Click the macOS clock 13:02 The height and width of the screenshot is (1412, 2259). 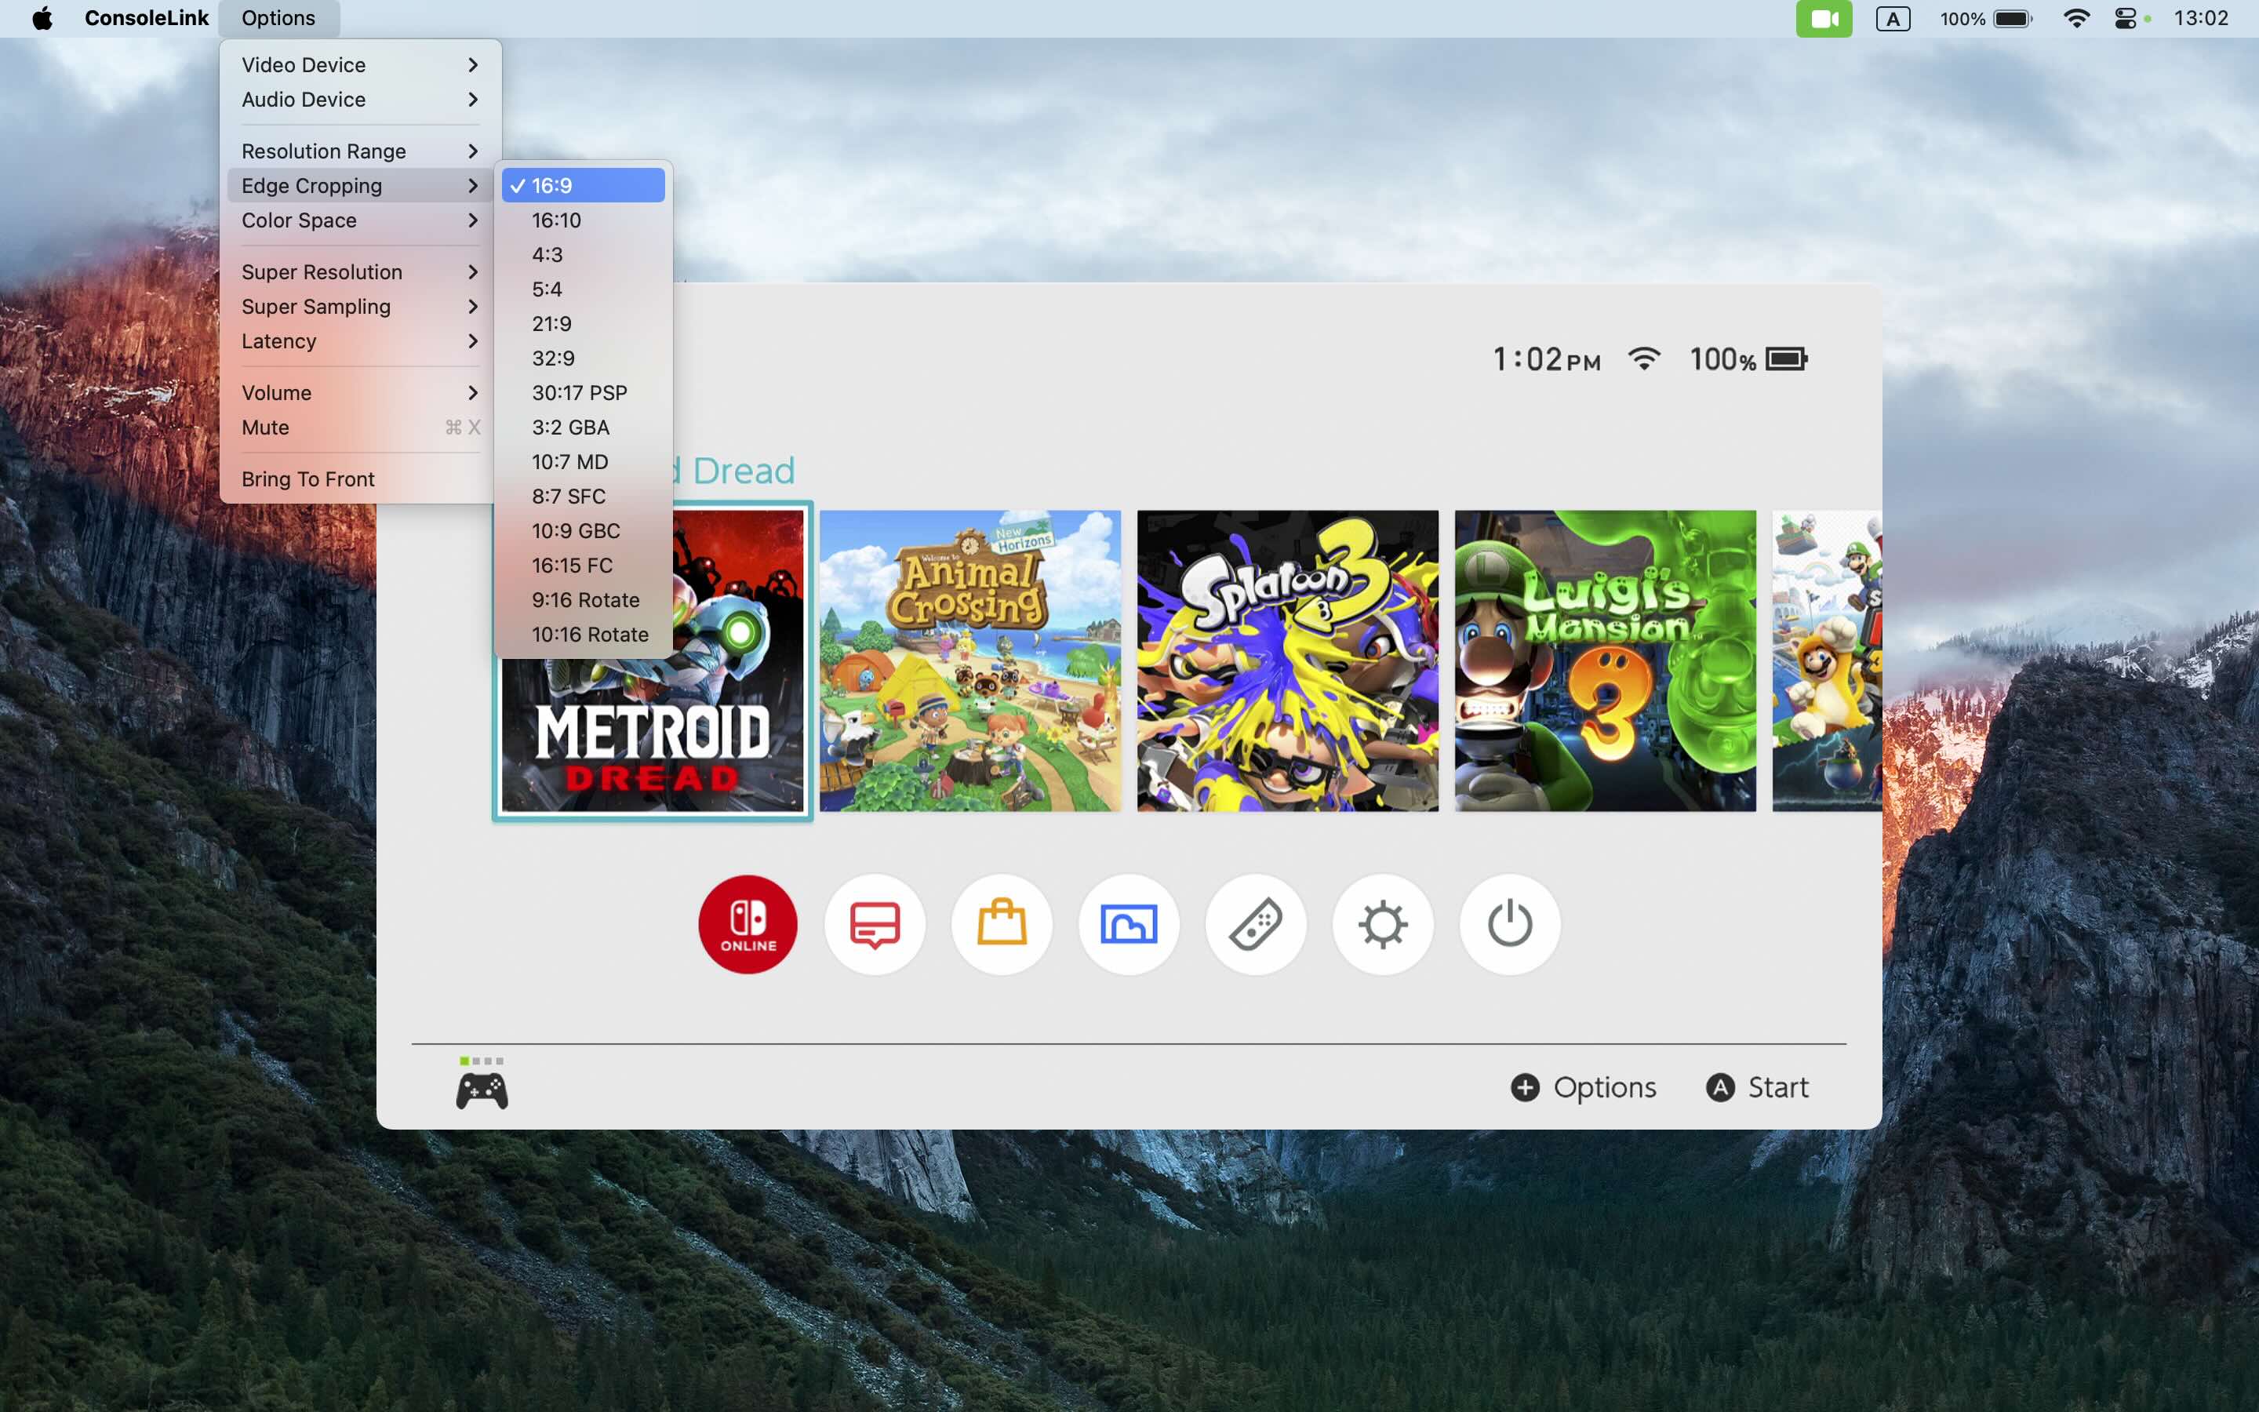pos(2200,18)
